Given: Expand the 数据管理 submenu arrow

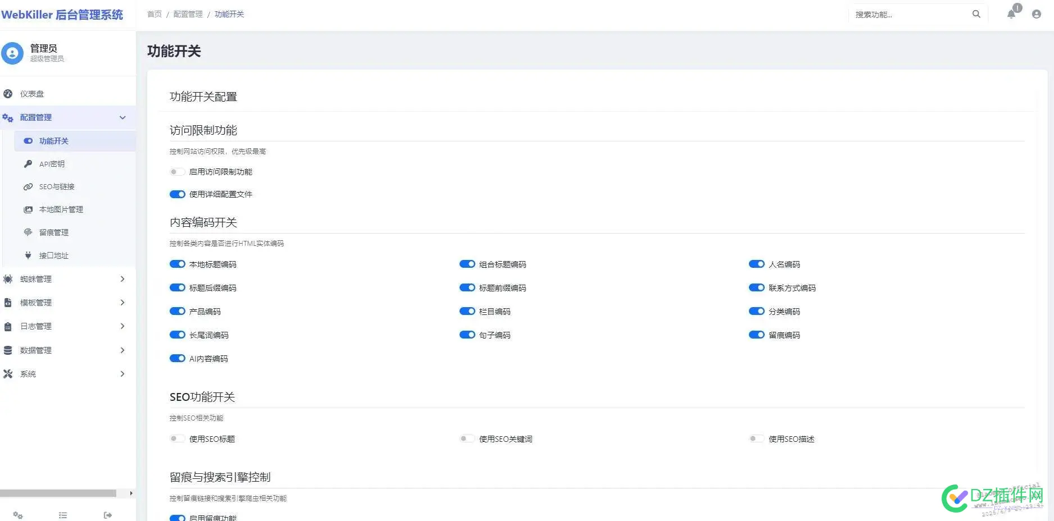Looking at the screenshot, I should coord(122,350).
